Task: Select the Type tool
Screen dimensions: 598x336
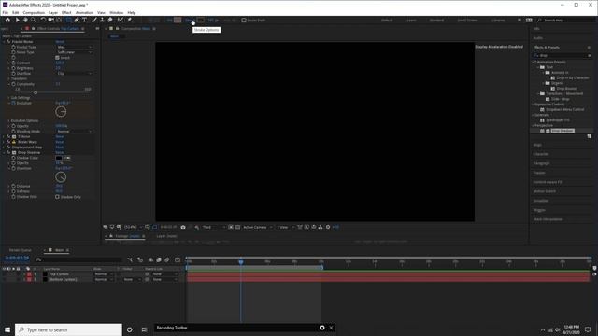Action: coord(85,20)
